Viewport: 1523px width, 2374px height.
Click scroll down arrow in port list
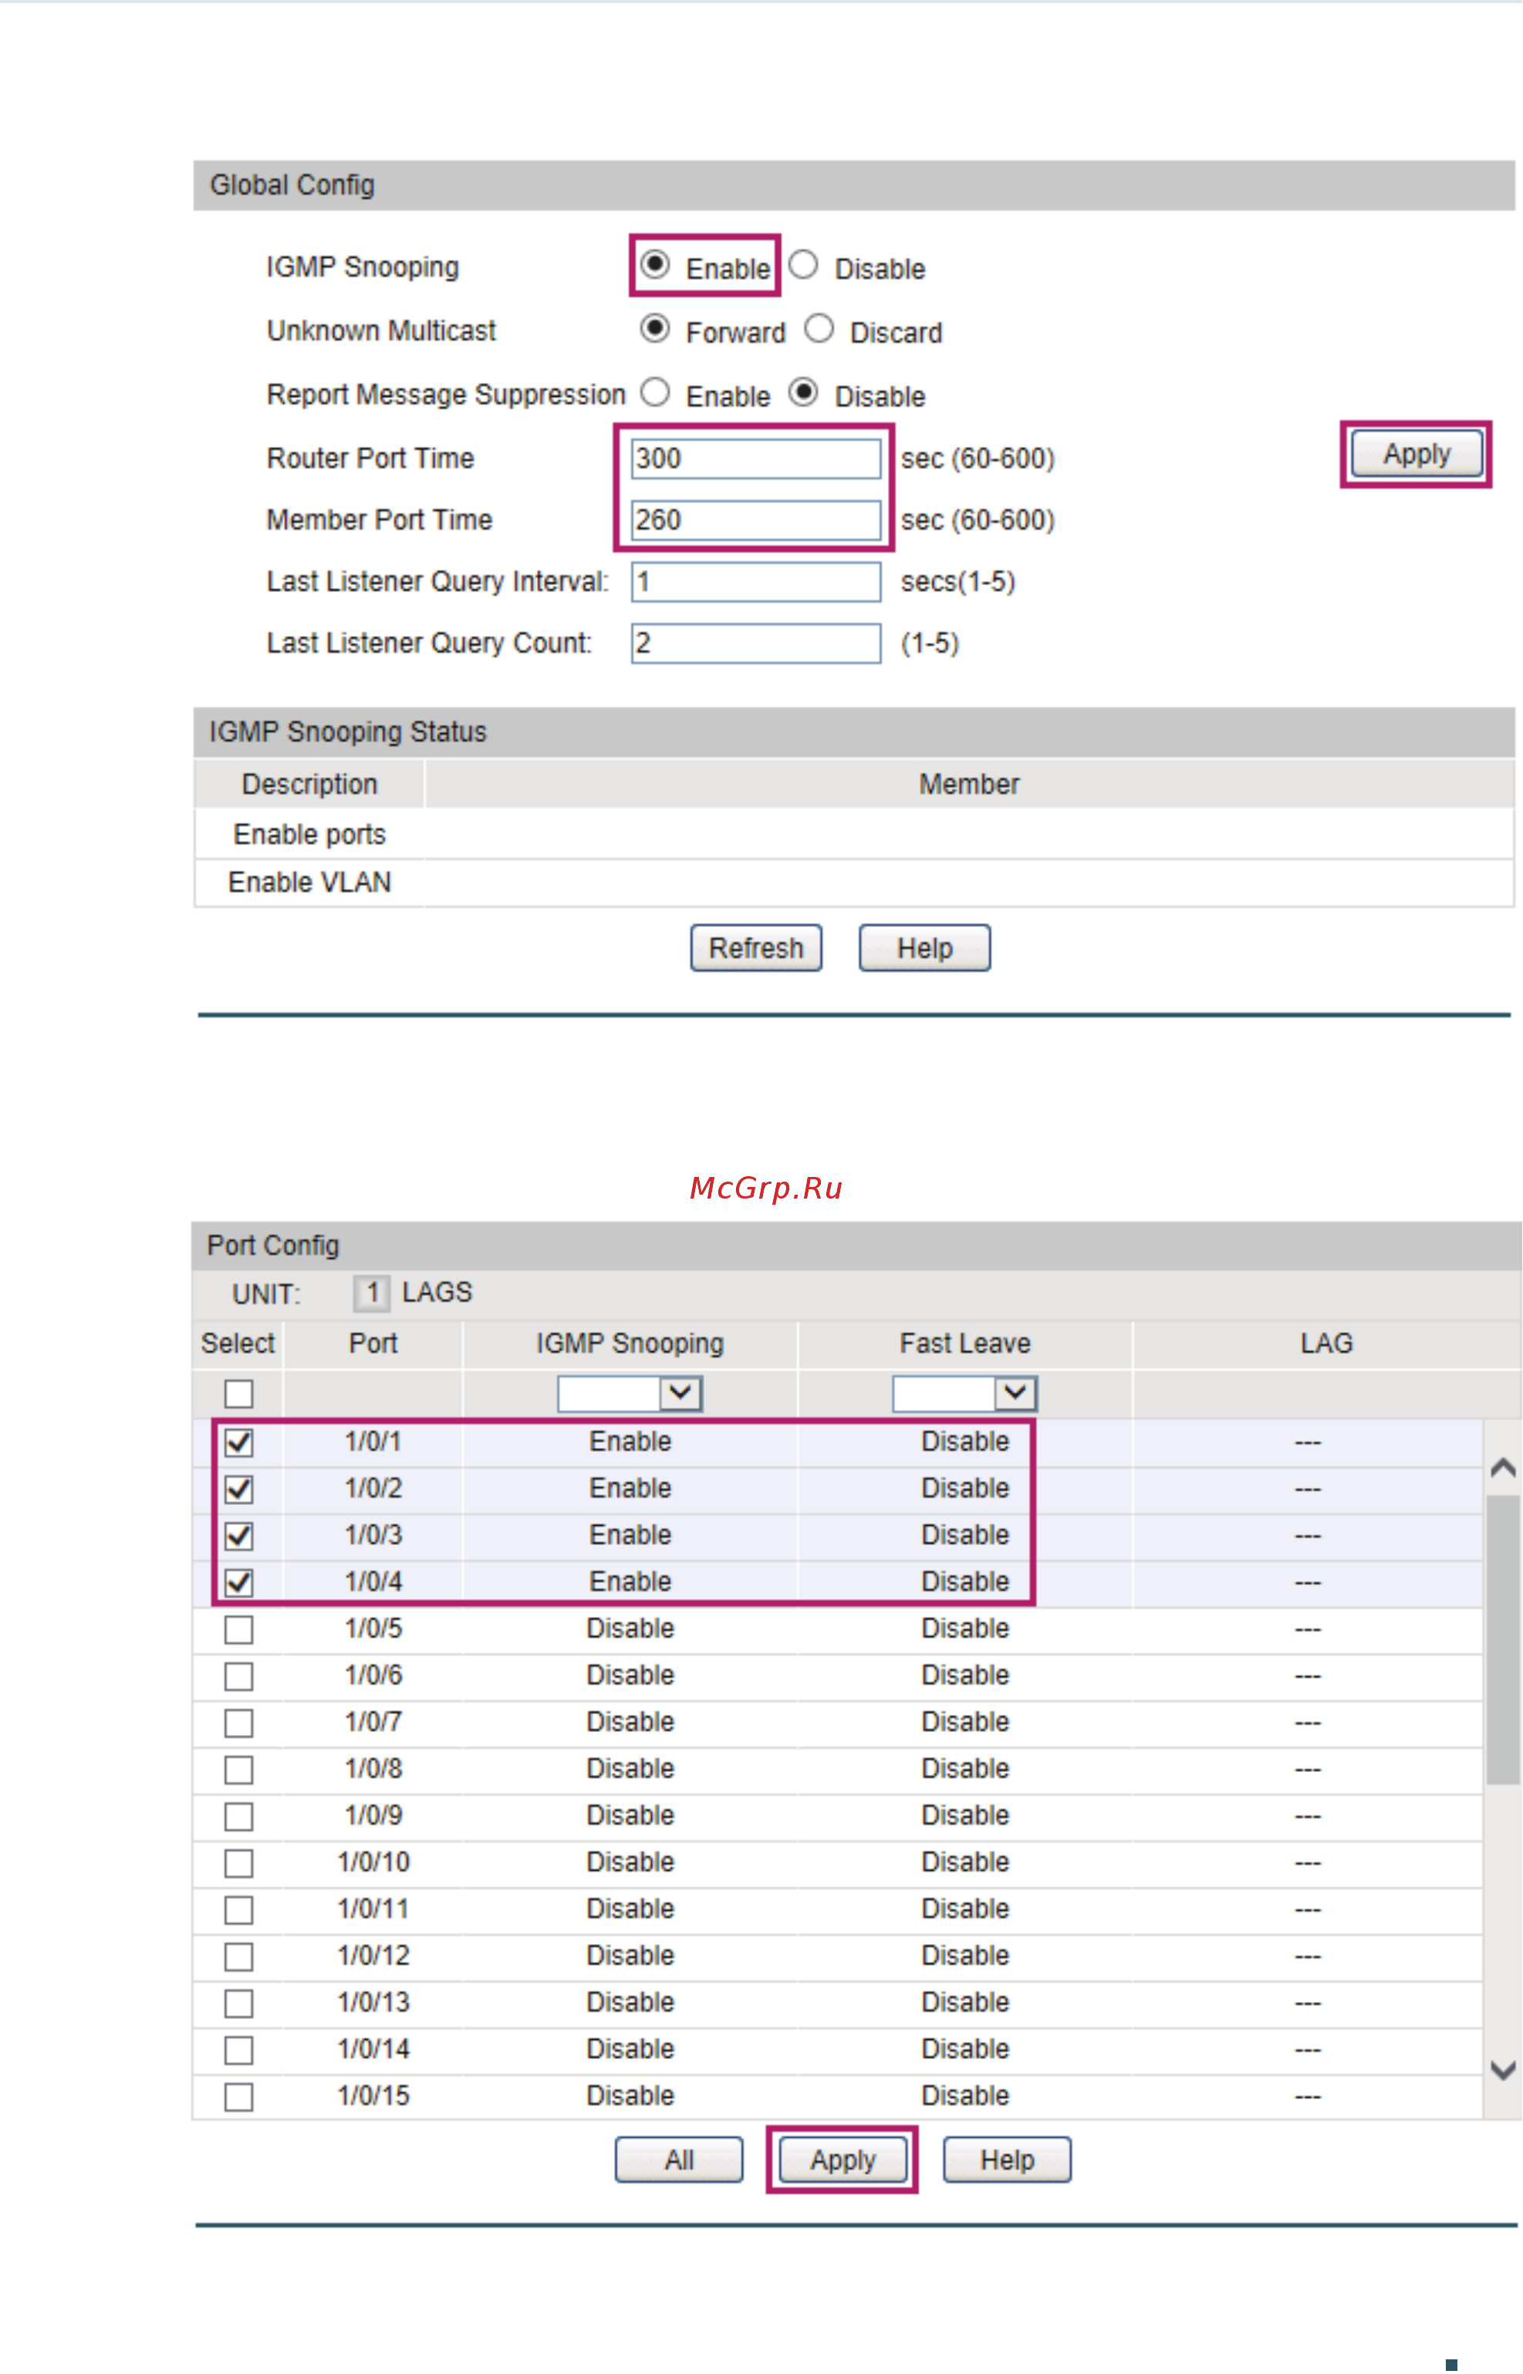pyautogui.click(x=1502, y=2069)
